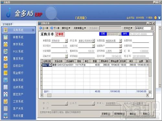Open the 金多网站 link in header
162x121 pixels.
tap(130, 18)
